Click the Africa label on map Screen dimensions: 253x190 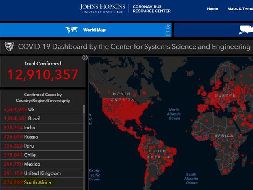coord(224,136)
